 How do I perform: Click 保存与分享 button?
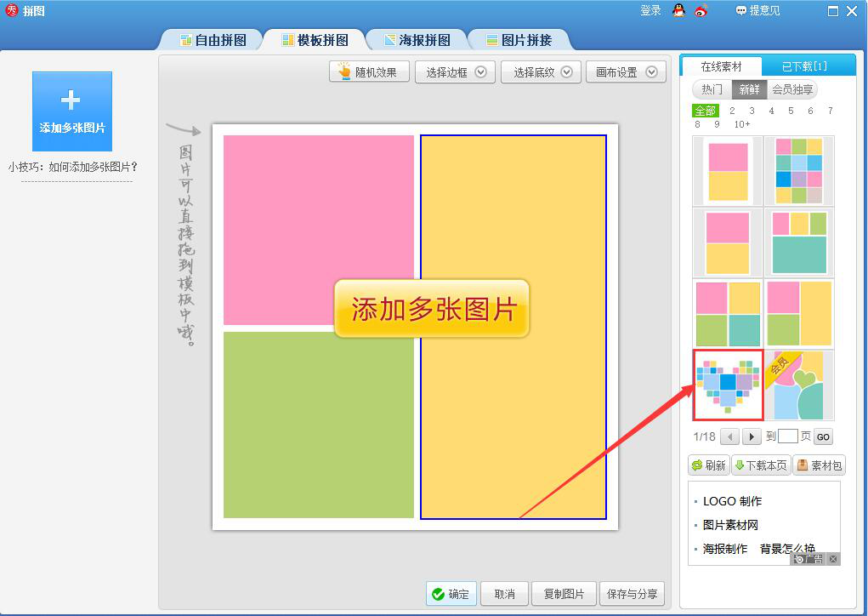632,594
